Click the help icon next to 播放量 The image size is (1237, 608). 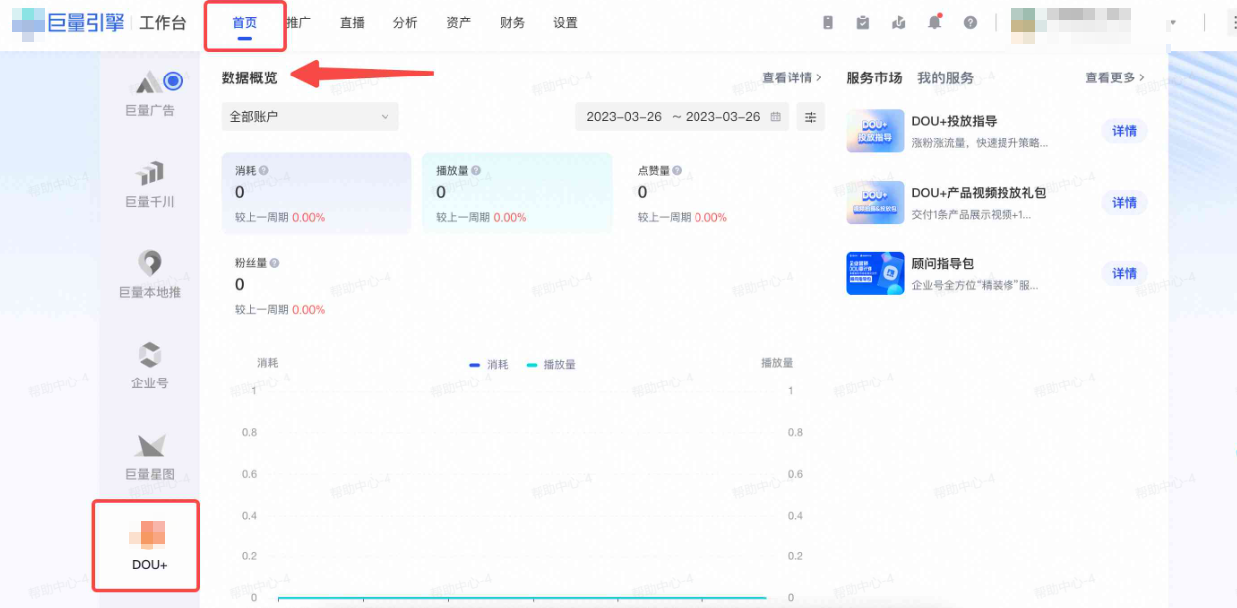coord(476,171)
